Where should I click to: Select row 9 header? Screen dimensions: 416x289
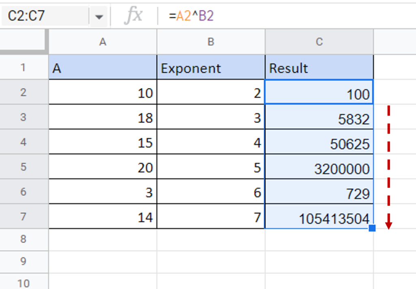pos(23,261)
